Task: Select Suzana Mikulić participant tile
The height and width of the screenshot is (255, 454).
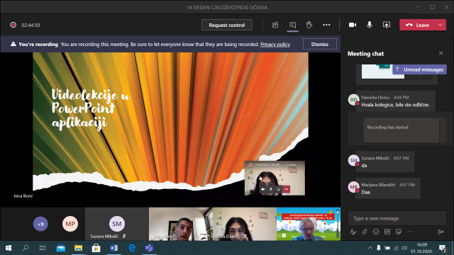Action: coord(117,224)
